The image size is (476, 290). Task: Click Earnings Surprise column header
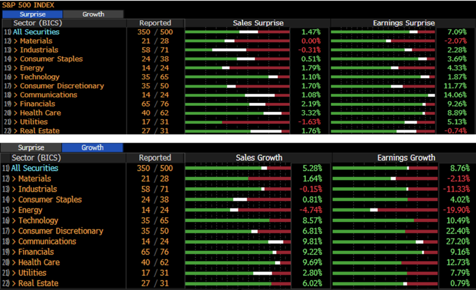[x=404, y=23]
